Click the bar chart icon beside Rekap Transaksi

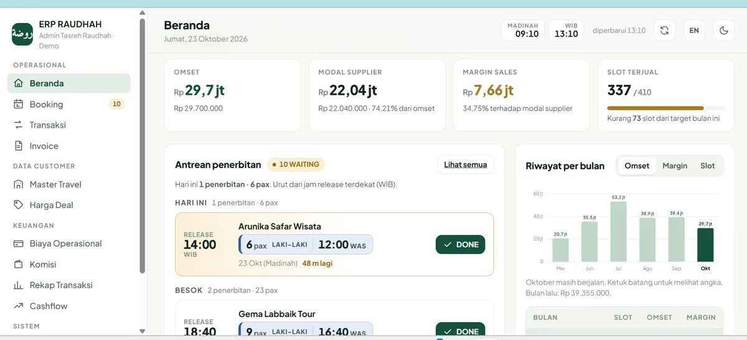pyautogui.click(x=18, y=285)
